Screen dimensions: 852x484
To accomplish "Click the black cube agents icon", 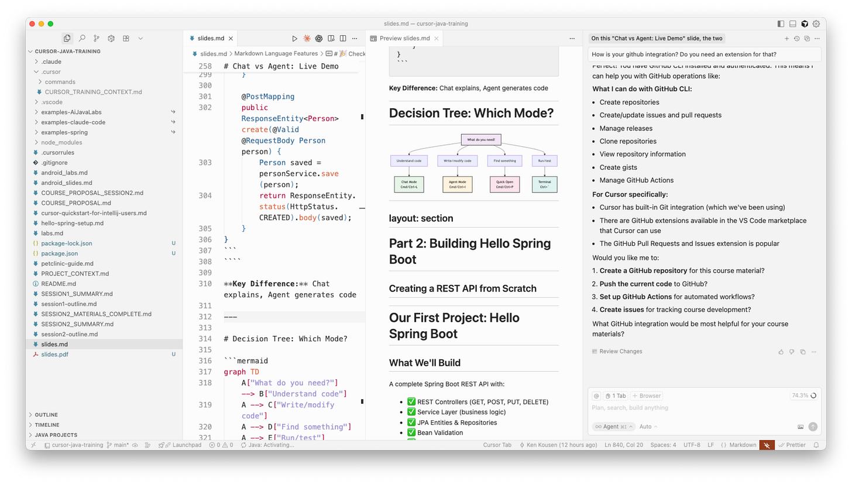I will coord(805,24).
